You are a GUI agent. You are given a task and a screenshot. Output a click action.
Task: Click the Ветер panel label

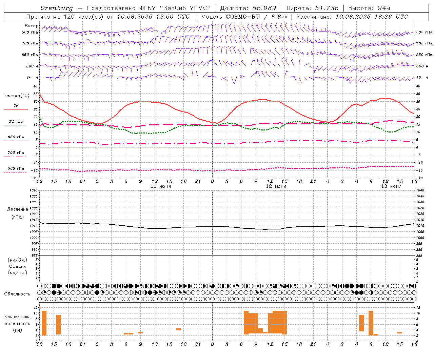click(x=31, y=26)
